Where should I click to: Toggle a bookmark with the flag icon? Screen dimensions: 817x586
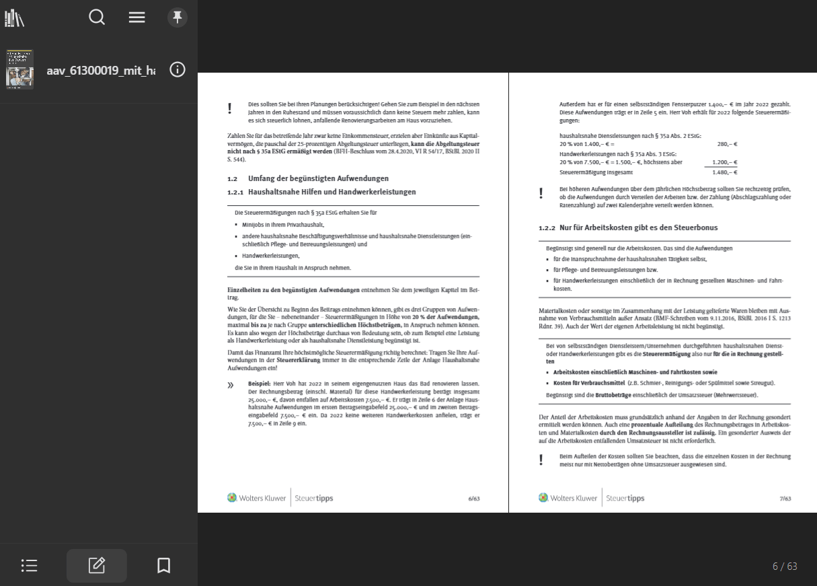click(163, 566)
